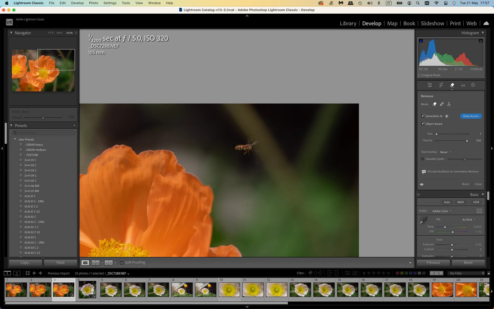
Task: Uncheck the Generative AI checkbox
Action: (423, 116)
